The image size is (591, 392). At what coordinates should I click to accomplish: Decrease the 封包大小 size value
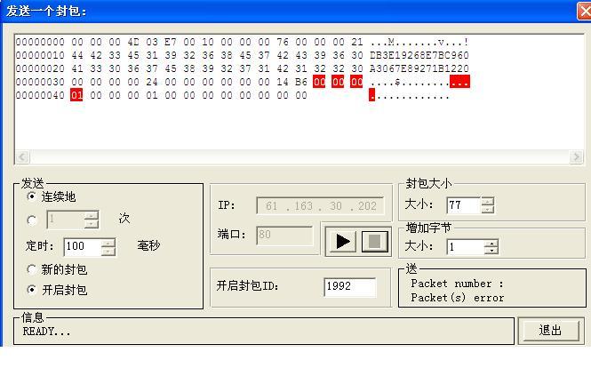tap(487, 209)
